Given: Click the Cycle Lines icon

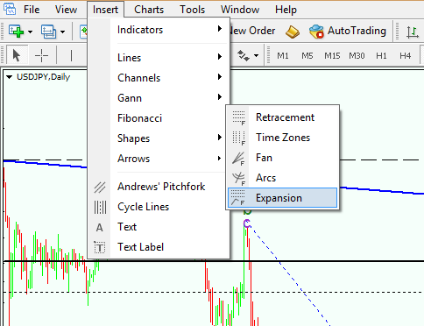Looking at the screenshot, I should click(100, 207).
